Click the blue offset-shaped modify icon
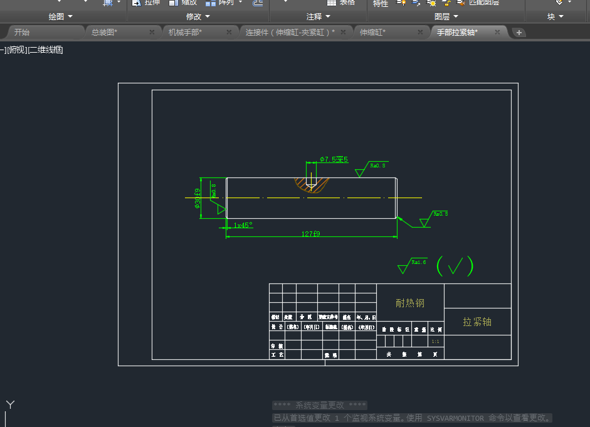 (258, 3)
